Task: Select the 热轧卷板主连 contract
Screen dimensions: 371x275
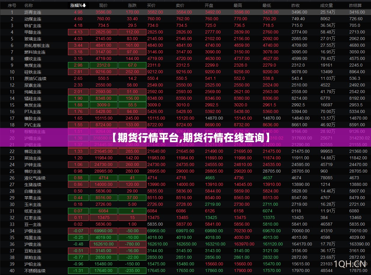Action: 37,45
